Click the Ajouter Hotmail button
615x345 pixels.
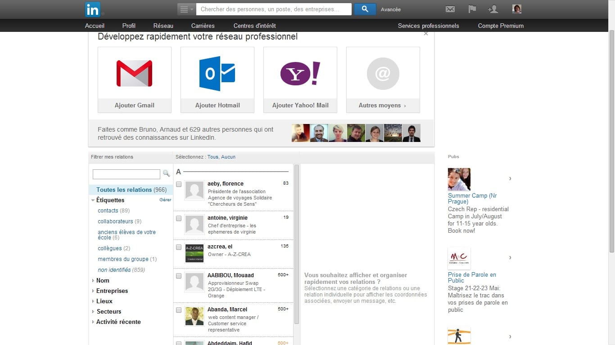(x=217, y=105)
